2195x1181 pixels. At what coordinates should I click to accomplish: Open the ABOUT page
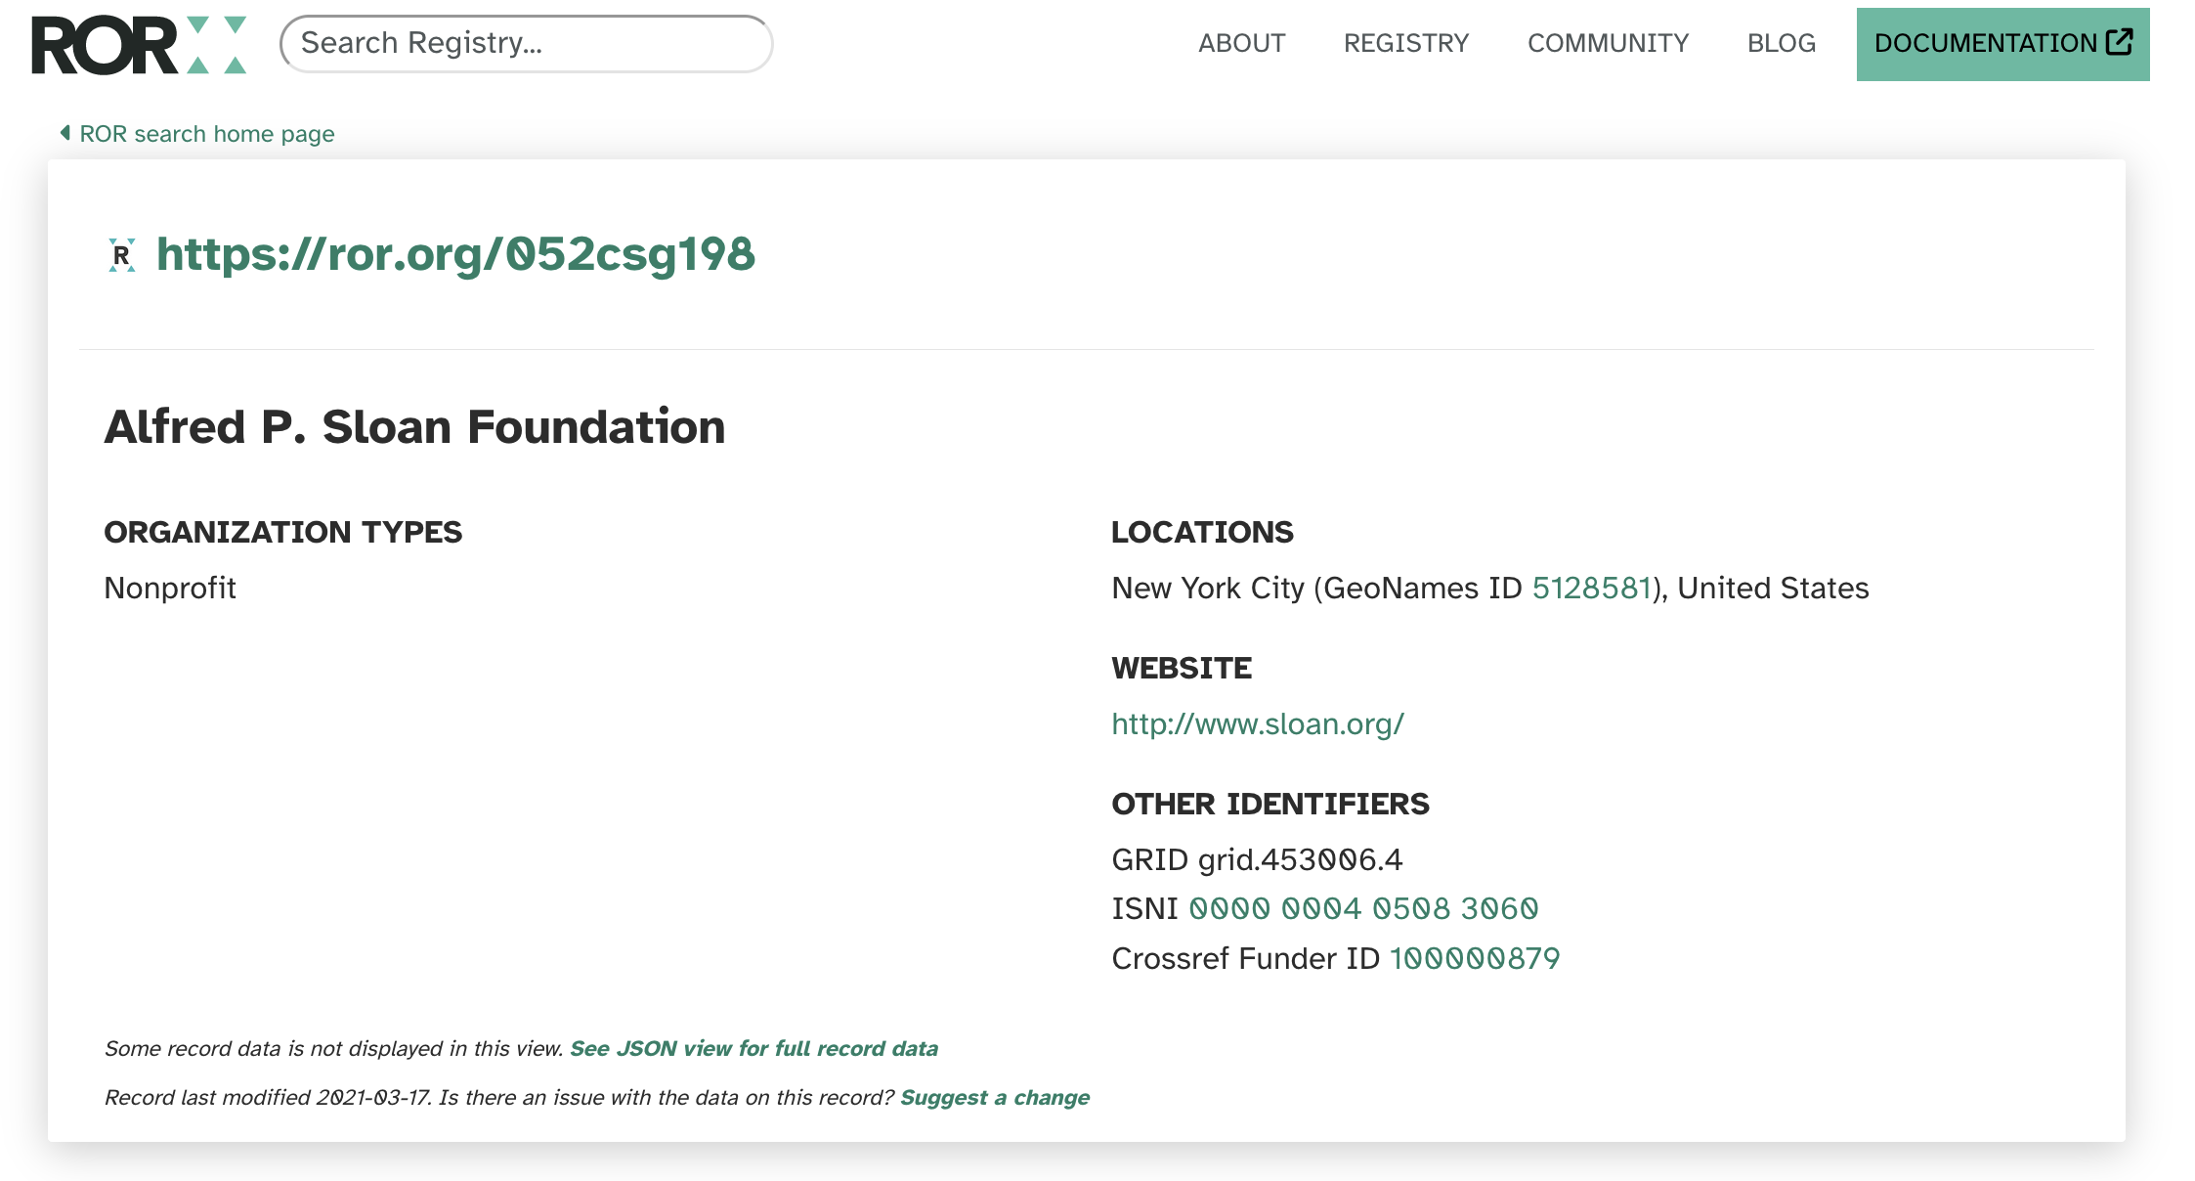[x=1242, y=43]
